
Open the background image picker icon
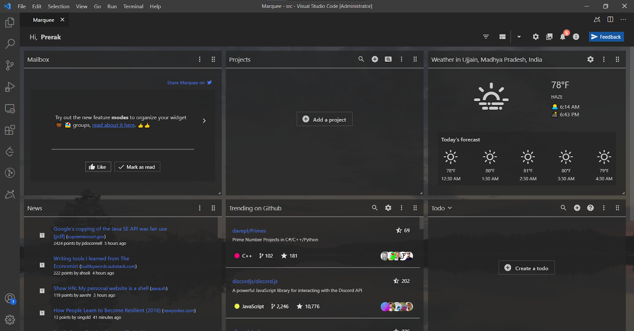click(x=549, y=37)
